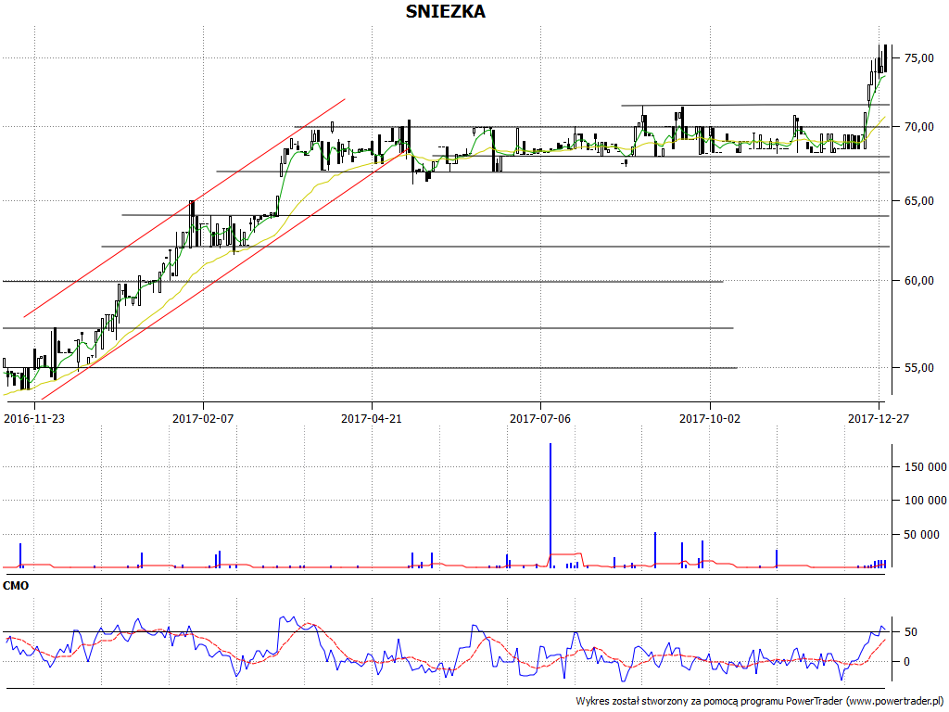Viewport: 949px width, 712px height.
Task: Click the 55,00 price axis label
Action: (x=918, y=367)
